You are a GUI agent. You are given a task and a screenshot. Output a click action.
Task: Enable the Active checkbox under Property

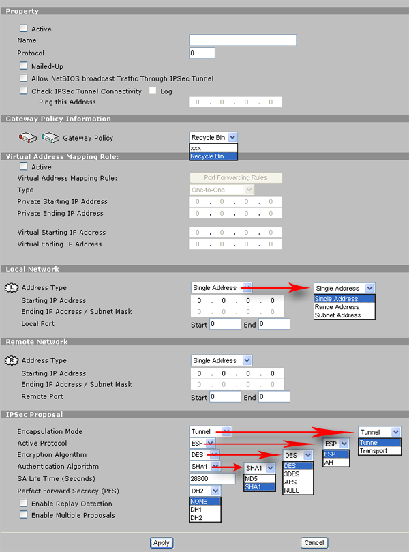24,28
